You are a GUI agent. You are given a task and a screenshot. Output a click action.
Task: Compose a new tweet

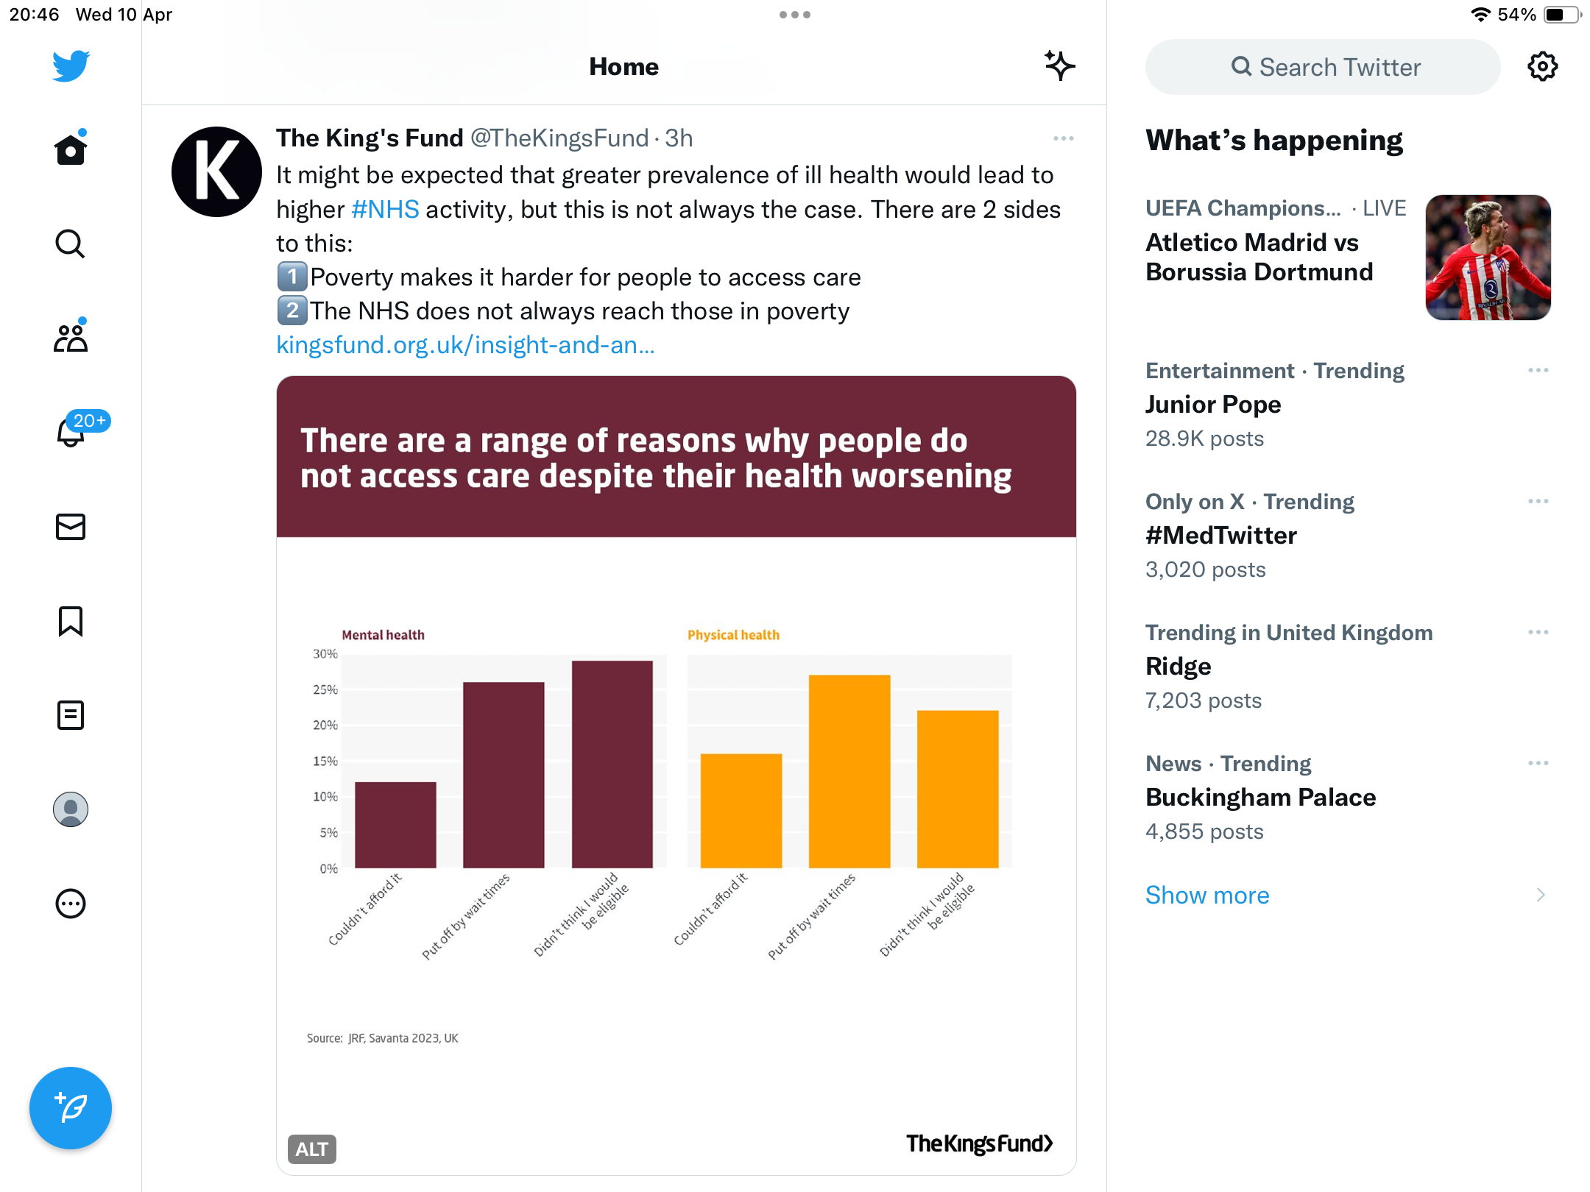pyautogui.click(x=71, y=1107)
